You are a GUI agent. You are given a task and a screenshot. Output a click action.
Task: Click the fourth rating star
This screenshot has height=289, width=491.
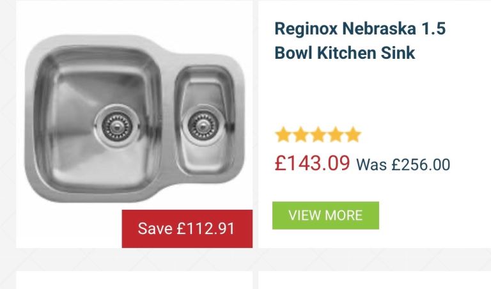pyautogui.click(x=335, y=135)
